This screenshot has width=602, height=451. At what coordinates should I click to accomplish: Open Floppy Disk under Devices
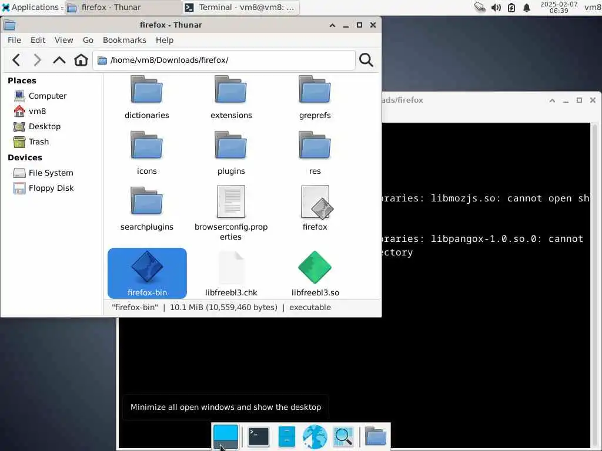51,189
